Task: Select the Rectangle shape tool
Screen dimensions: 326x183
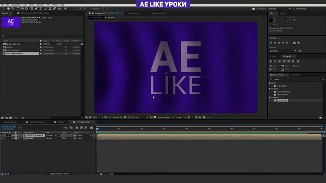Action: [32, 9]
